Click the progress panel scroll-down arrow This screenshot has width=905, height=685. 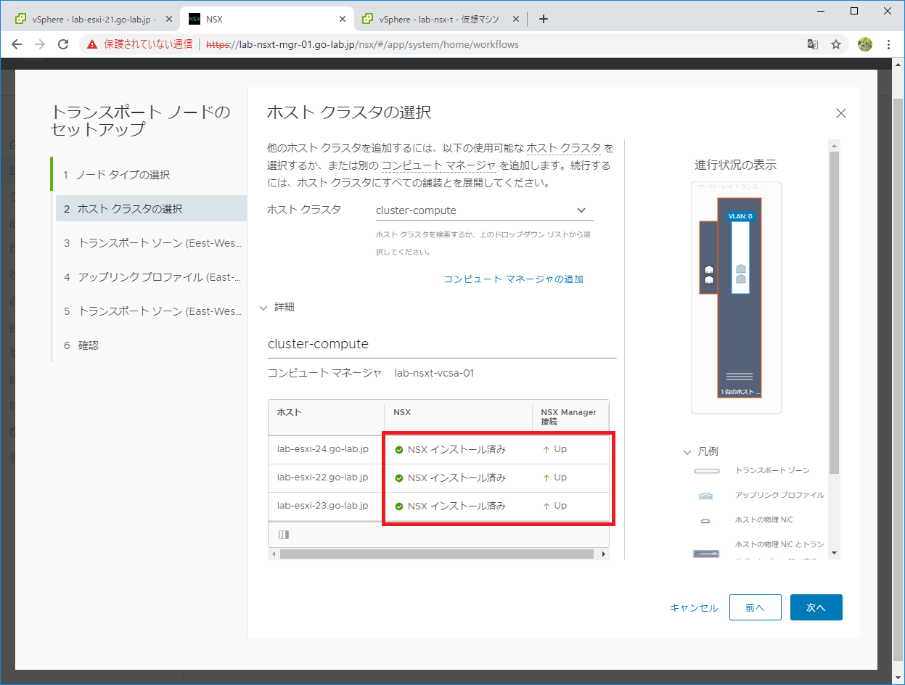834,553
